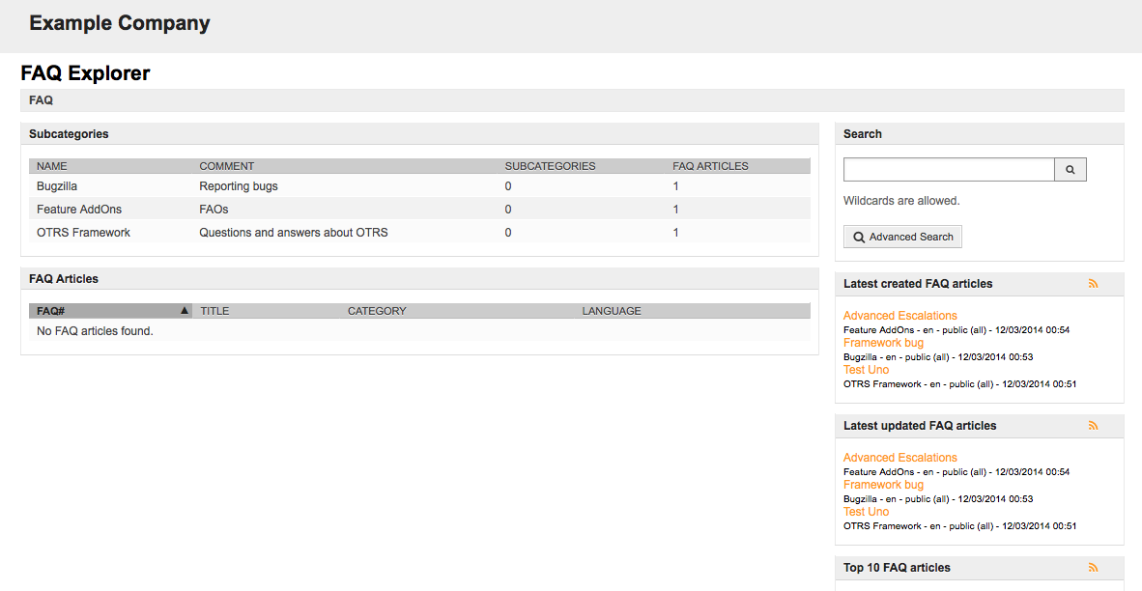This screenshot has height=591, width=1142.
Task: Click the magnifier icon inside Advanced Search button
Action: click(x=858, y=236)
